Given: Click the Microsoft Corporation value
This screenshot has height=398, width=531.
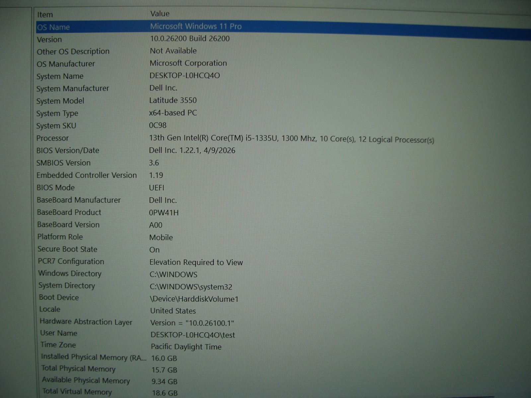Looking at the screenshot, I should [x=188, y=63].
